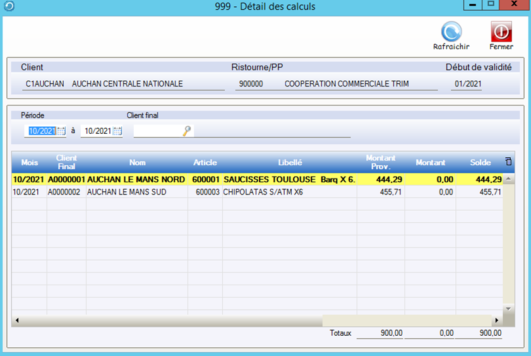Select the AUCHAN LE MANS SUD row
The image size is (531, 356).
tap(126, 192)
